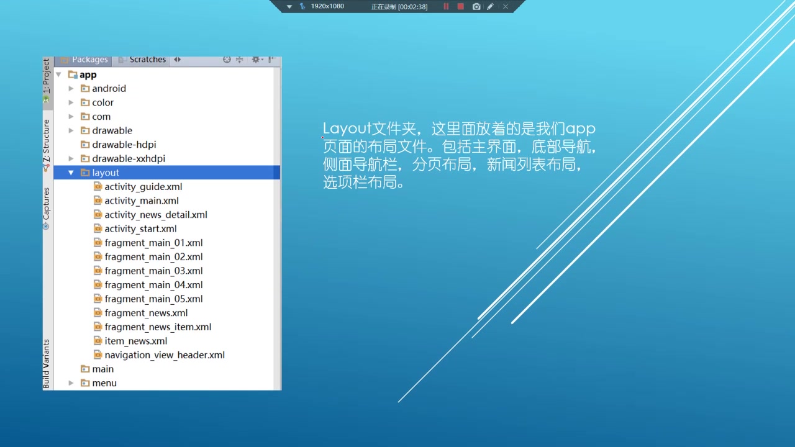Viewport: 795px width, 447px height.
Task: Click the main folder icon
Action: point(85,369)
